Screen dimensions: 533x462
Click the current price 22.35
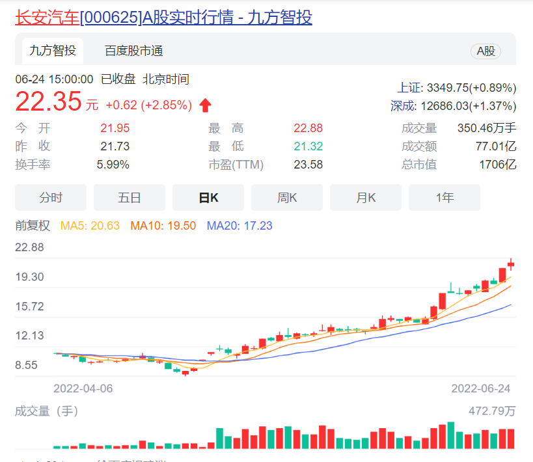(48, 102)
